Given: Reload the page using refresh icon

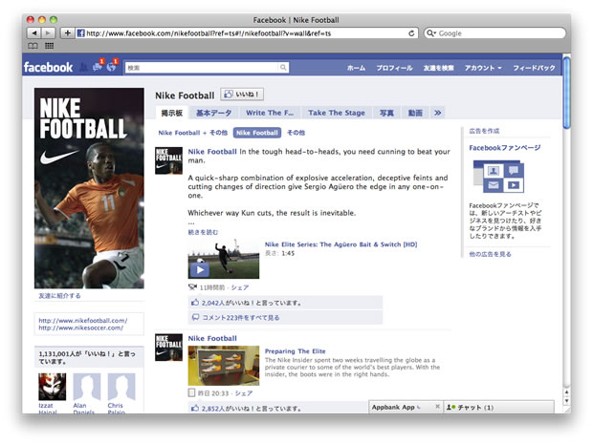Looking at the screenshot, I should tap(411, 33).
